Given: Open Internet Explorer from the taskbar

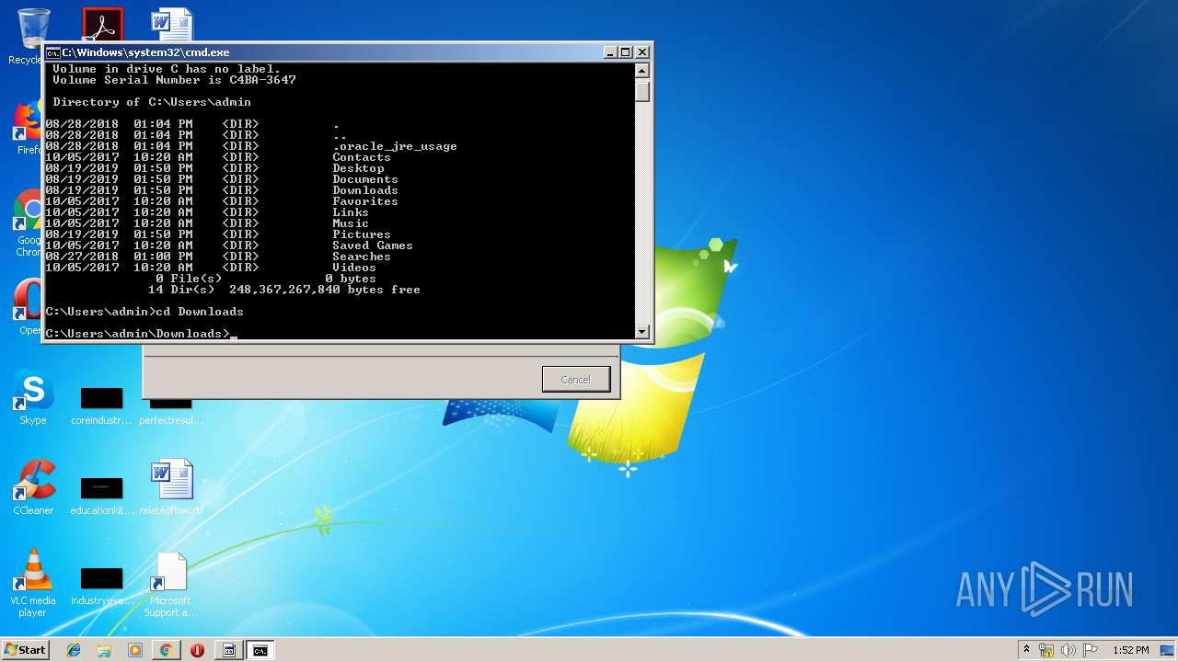Looking at the screenshot, I should coord(74,650).
